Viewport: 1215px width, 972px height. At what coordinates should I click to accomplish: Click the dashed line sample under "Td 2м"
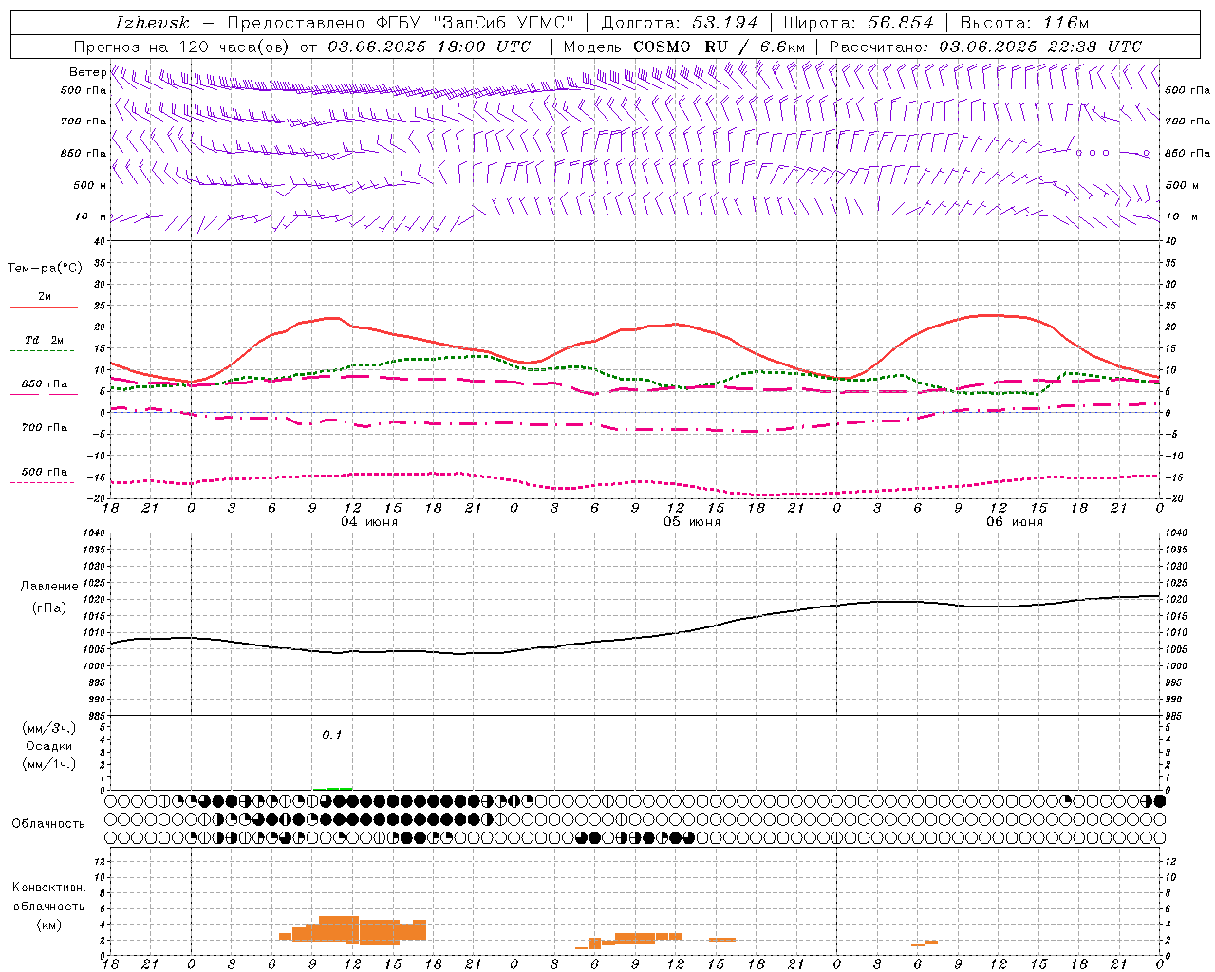(x=44, y=351)
